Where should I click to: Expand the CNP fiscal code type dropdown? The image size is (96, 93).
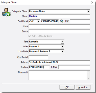point(38,21)
